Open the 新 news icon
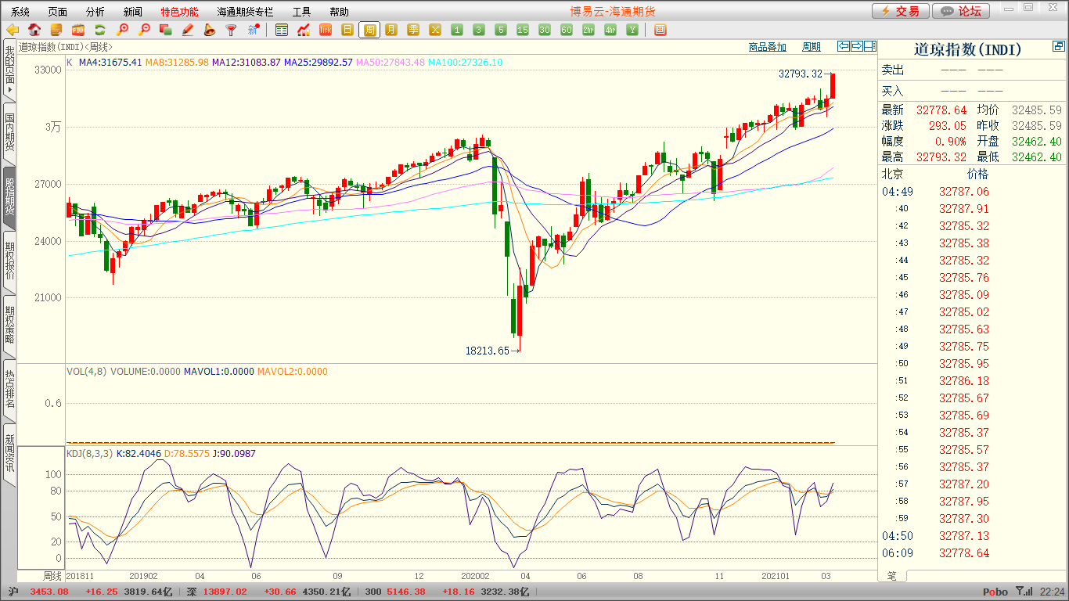 click(253, 30)
